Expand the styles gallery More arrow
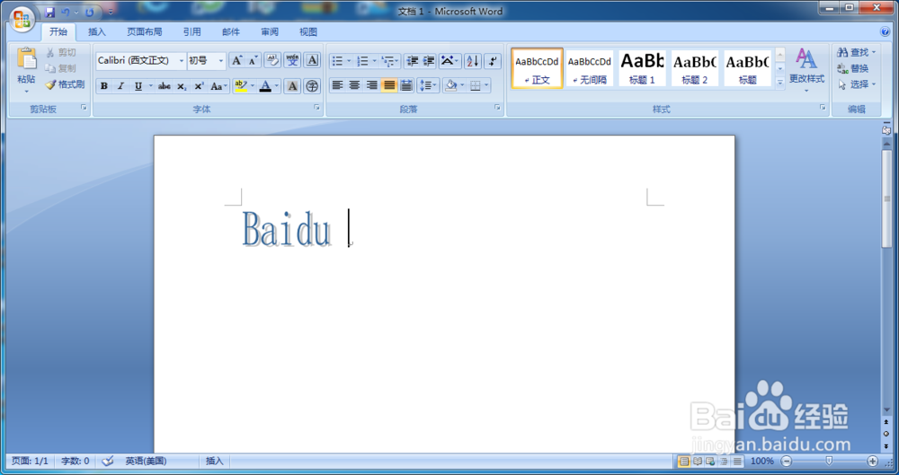Image resolution: width=899 pixels, height=475 pixels. pyautogui.click(x=779, y=83)
